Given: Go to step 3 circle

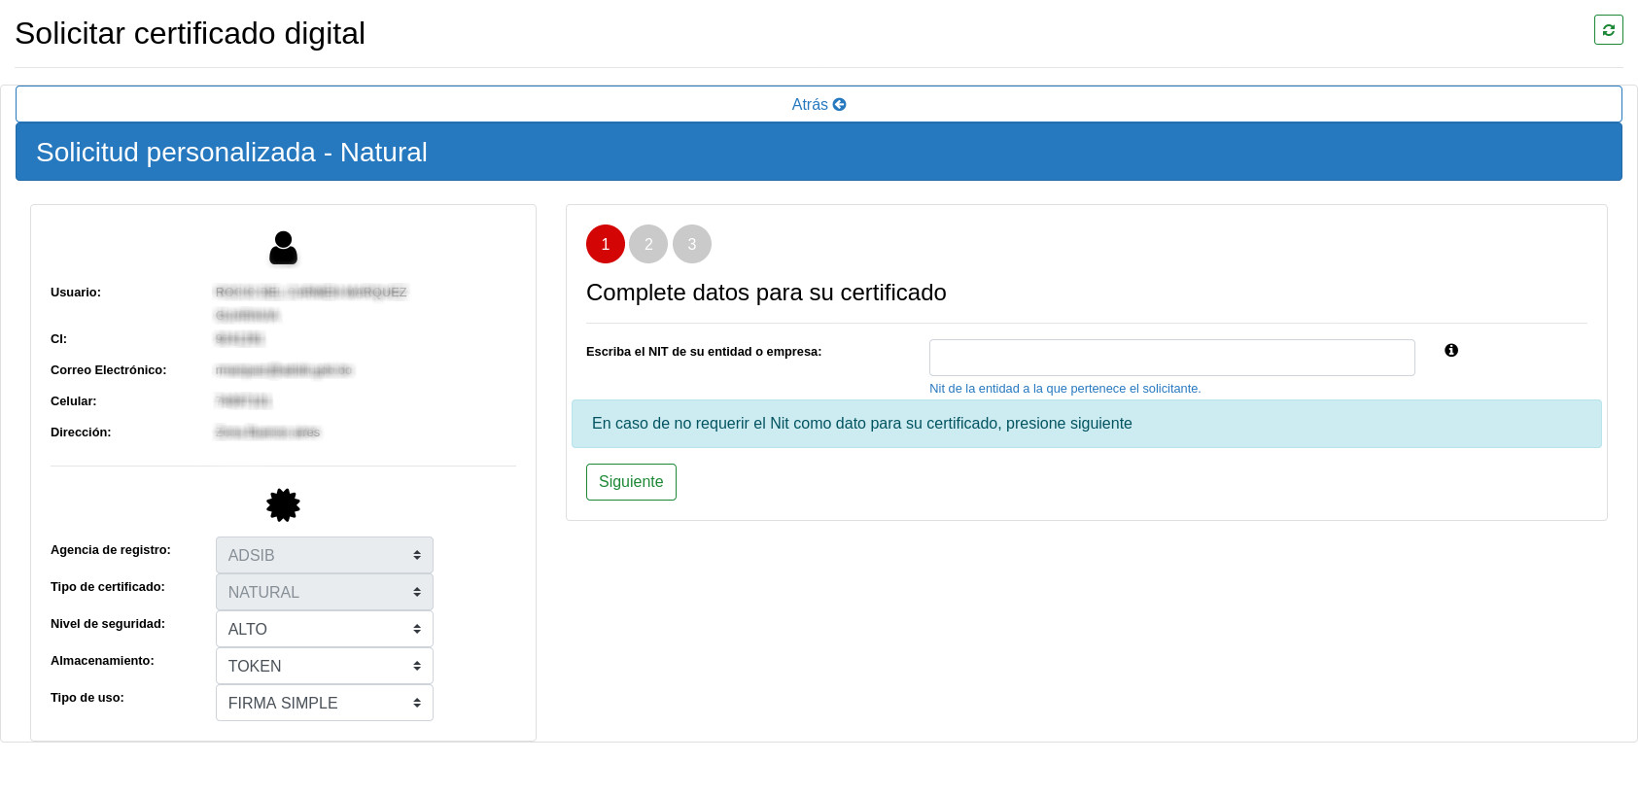Looking at the screenshot, I should [x=691, y=244].
